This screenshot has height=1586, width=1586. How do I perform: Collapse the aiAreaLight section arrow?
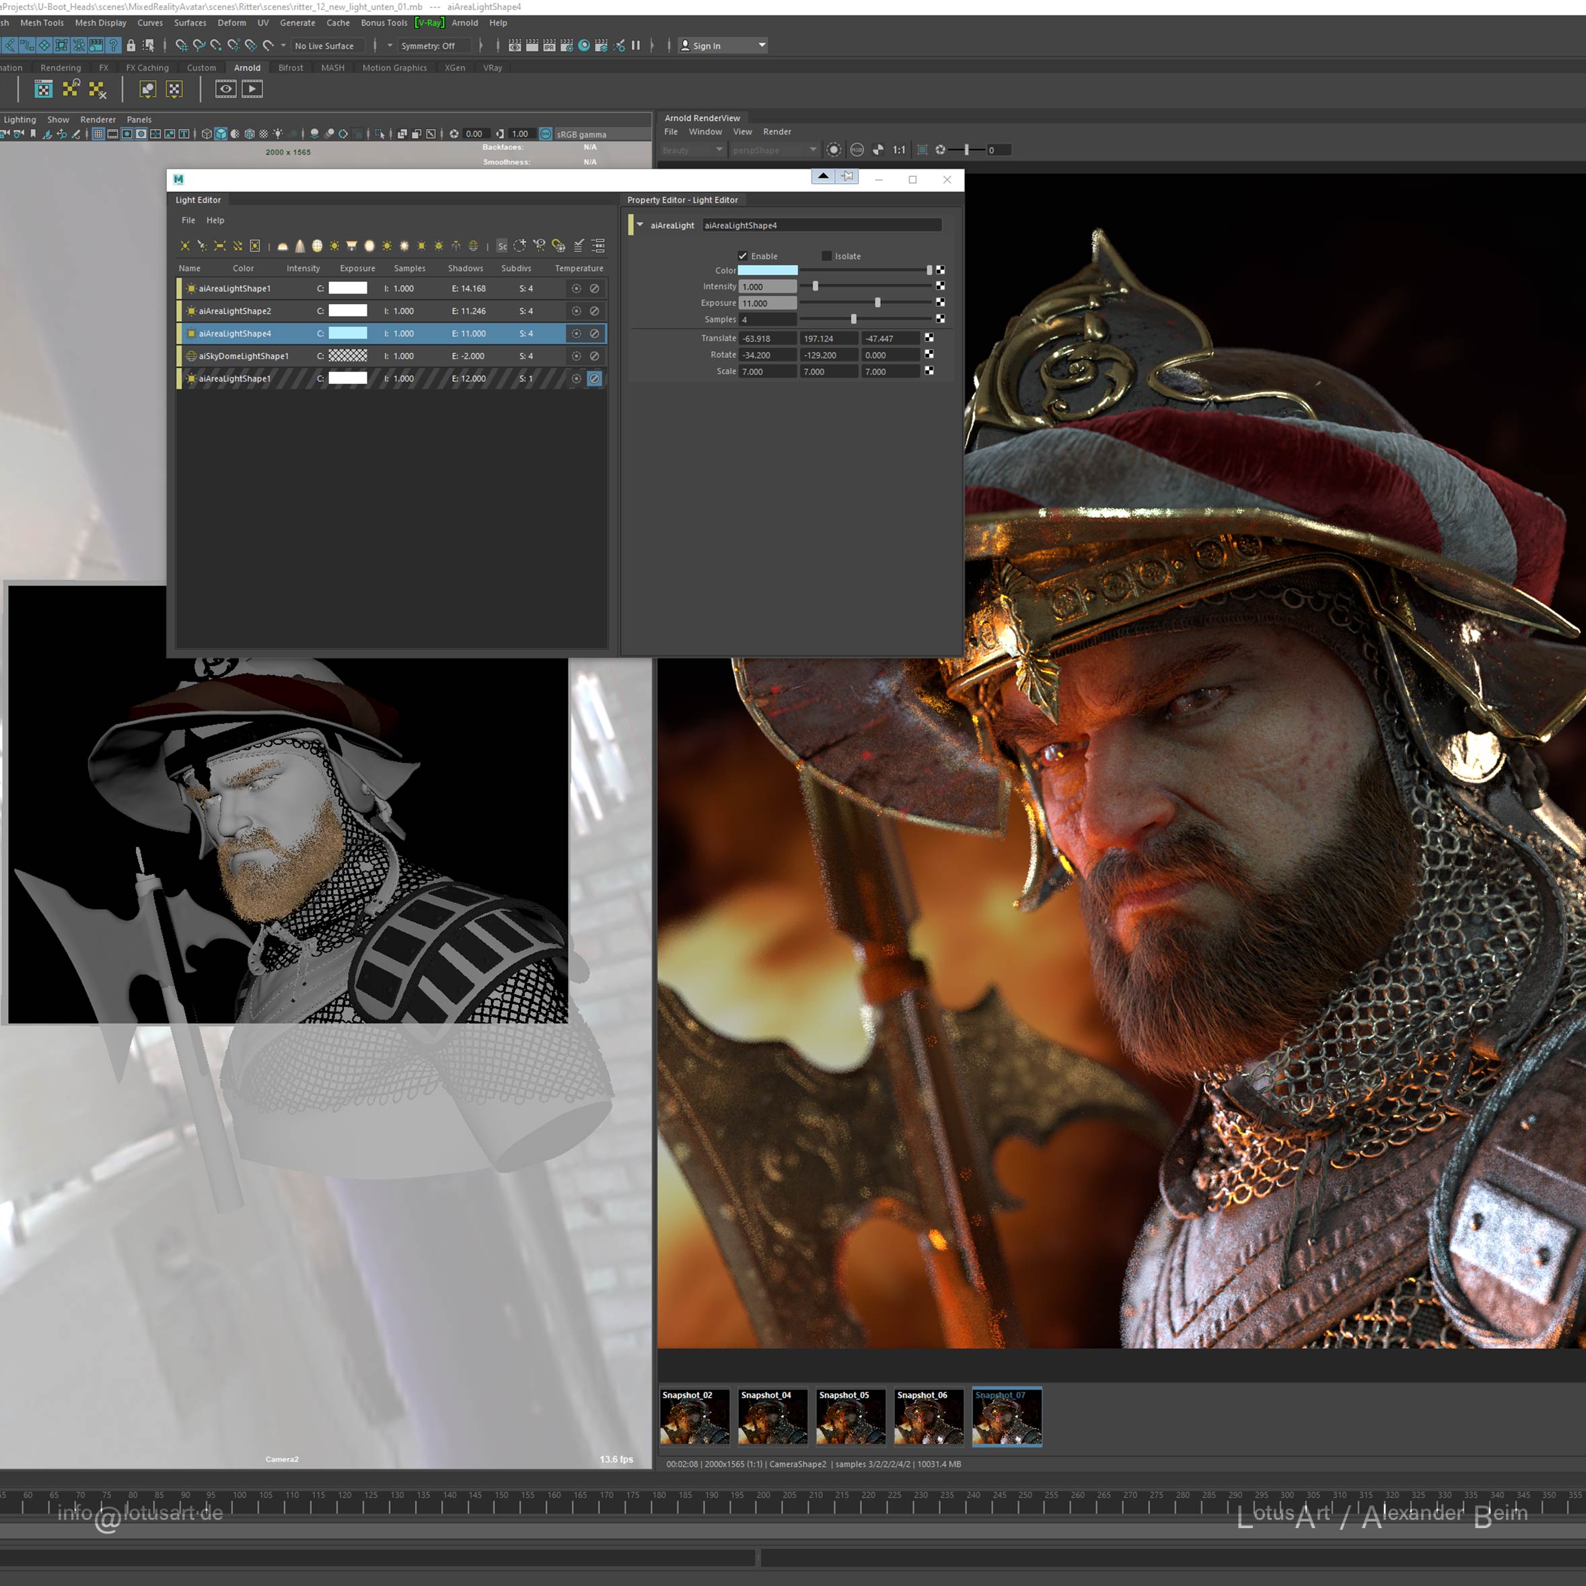click(641, 225)
